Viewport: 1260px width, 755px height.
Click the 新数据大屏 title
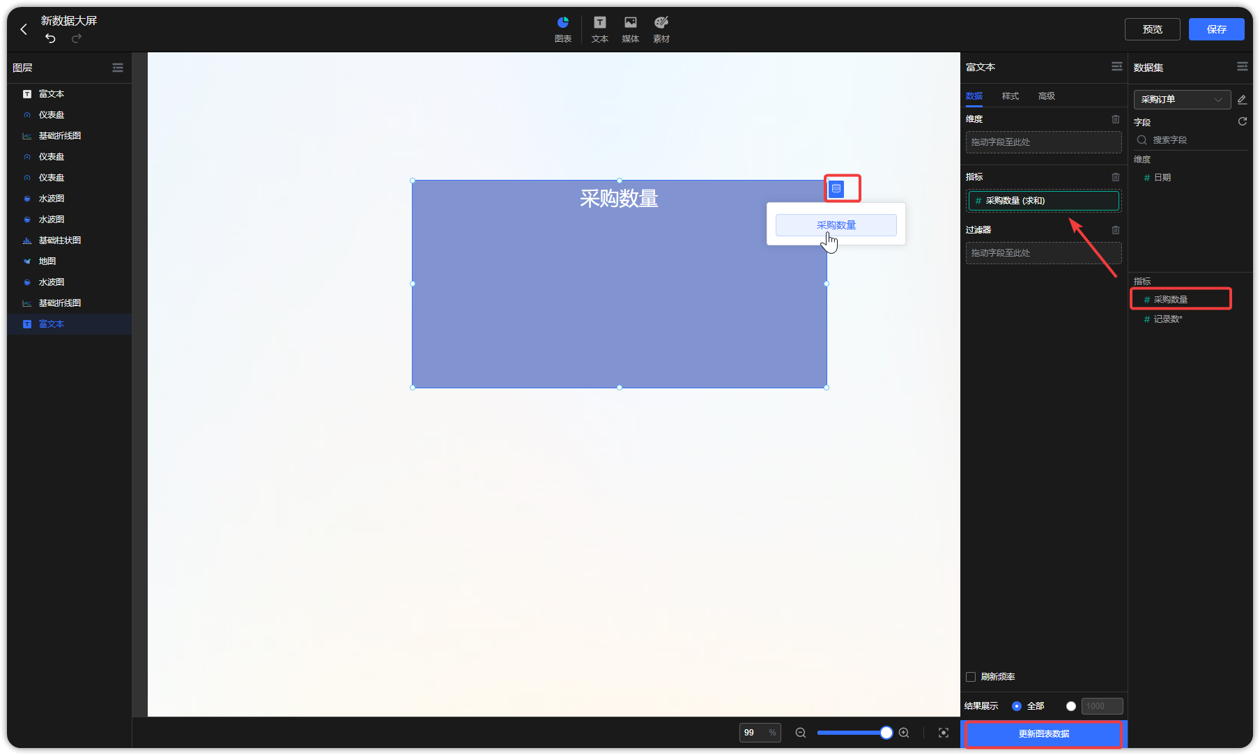69,21
